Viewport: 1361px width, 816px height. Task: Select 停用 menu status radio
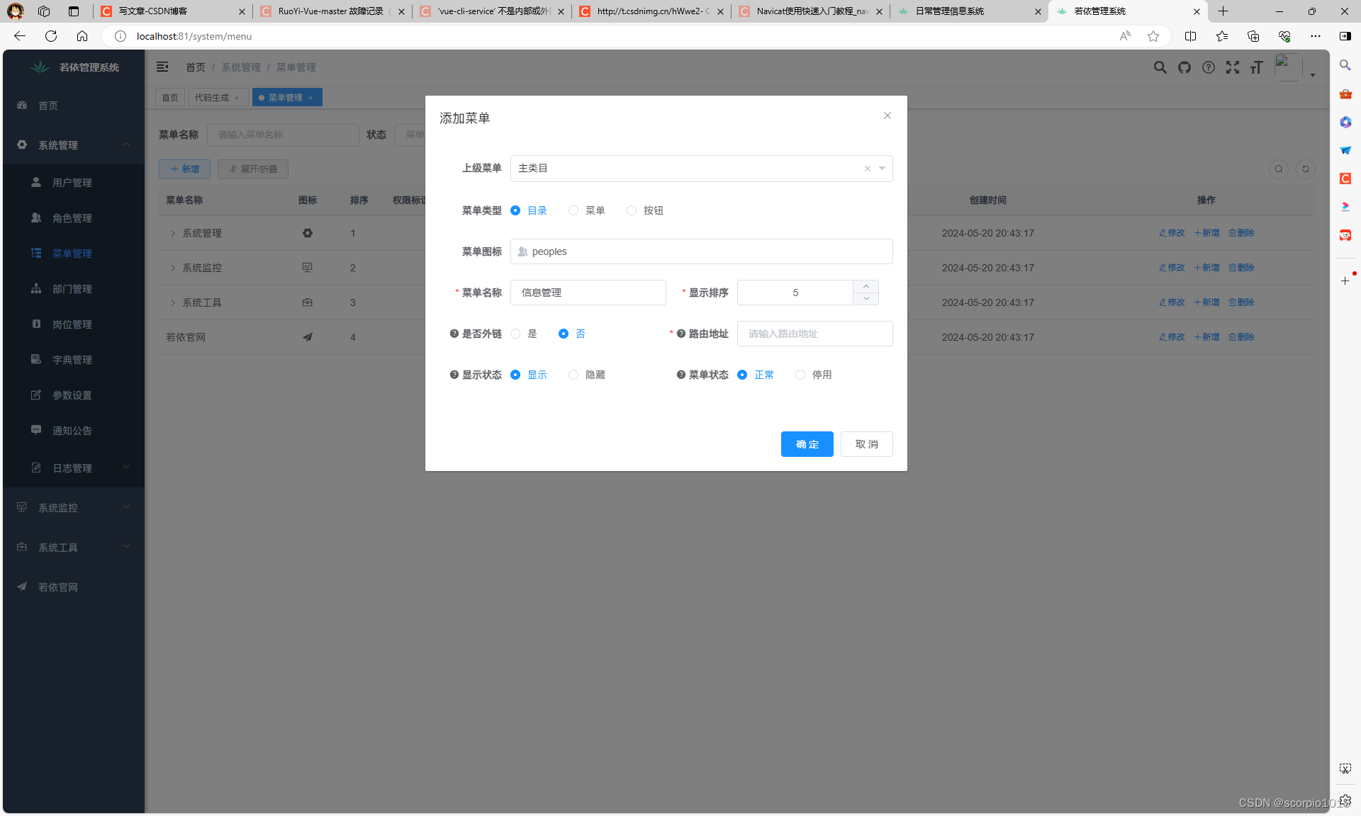click(x=813, y=375)
